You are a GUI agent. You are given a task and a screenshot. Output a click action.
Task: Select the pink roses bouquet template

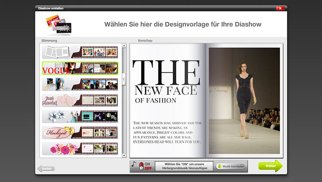pos(80,149)
